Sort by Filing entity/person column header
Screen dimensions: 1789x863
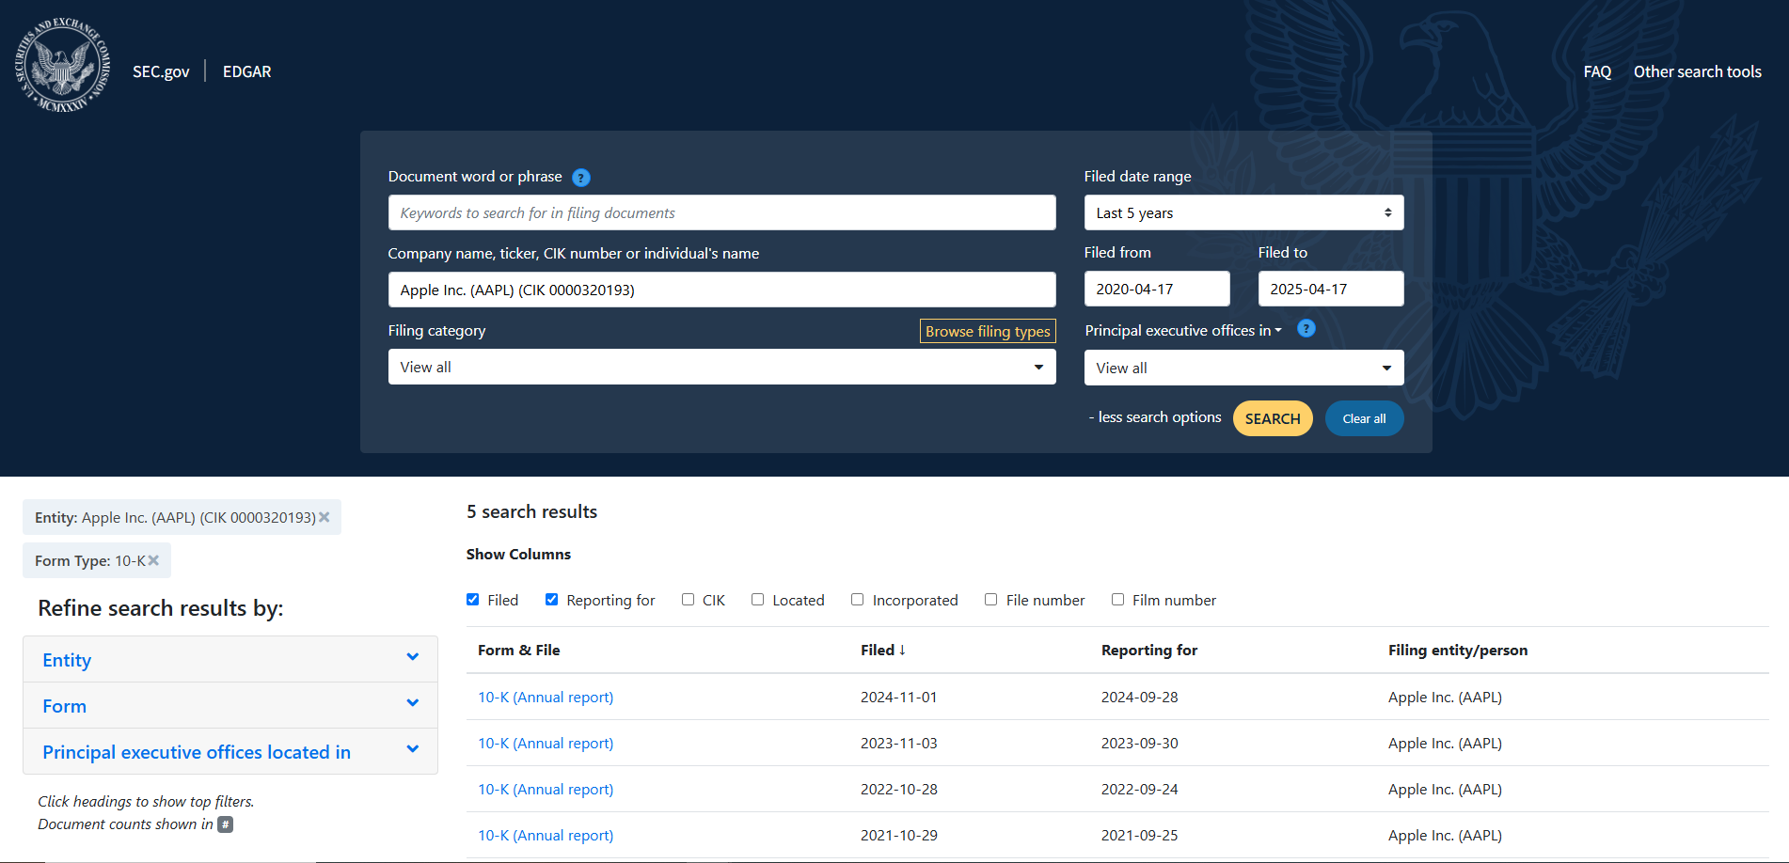pos(1458,650)
